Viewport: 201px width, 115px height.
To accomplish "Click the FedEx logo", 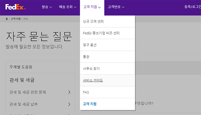I will click(x=15, y=7).
